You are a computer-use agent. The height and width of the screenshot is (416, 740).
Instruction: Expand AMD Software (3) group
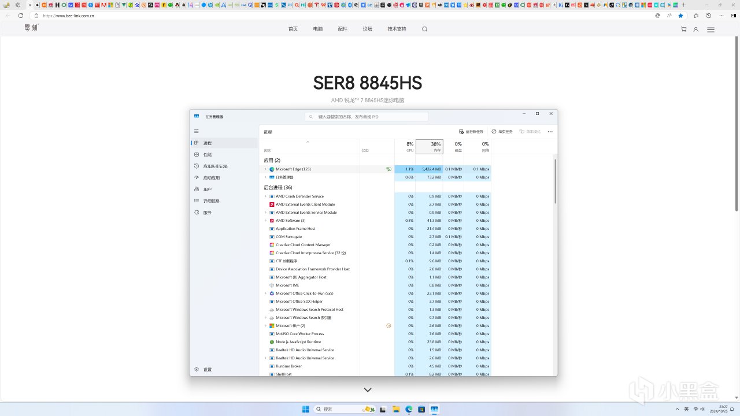point(265,221)
